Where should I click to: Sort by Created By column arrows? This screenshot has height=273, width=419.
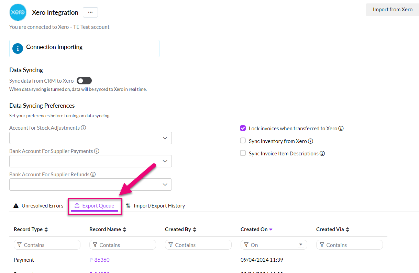click(195, 230)
